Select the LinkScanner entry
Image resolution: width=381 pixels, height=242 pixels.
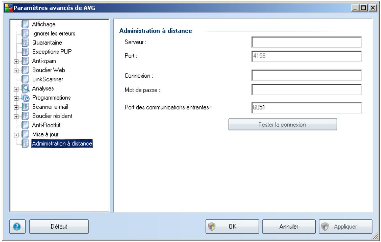coord(48,79)
